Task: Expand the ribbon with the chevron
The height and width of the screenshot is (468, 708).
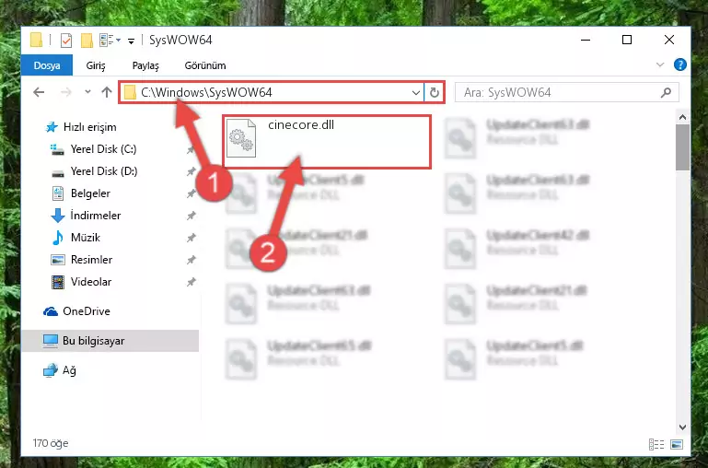Action: point(660,65)
